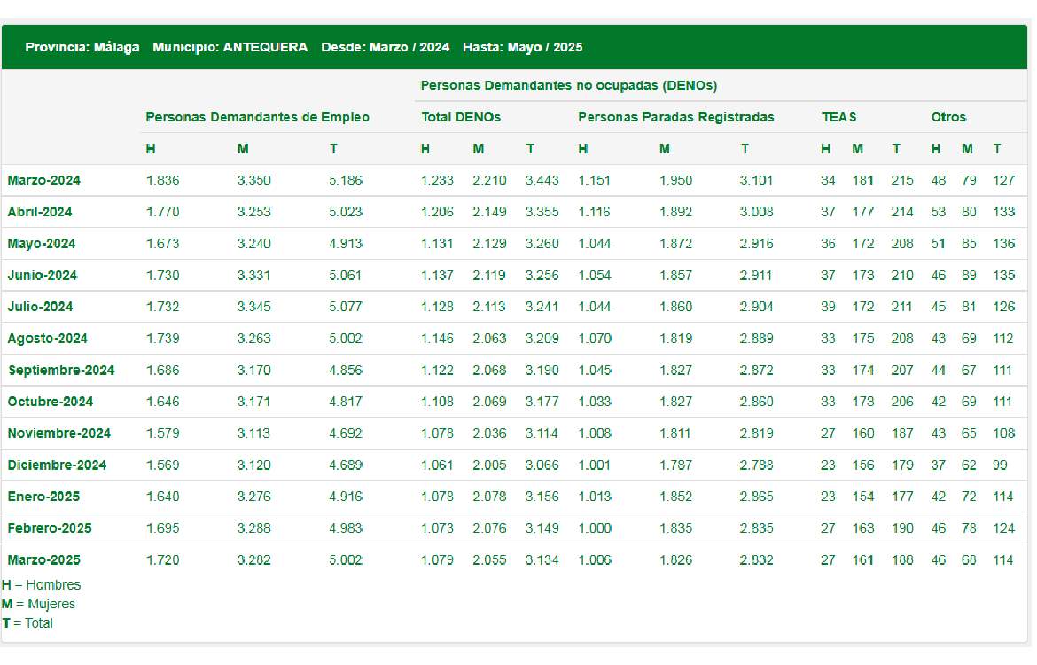This screenshot has height=665, width=1037.
Task: Click the Julio-2024 row label
Action: (40, 307)
